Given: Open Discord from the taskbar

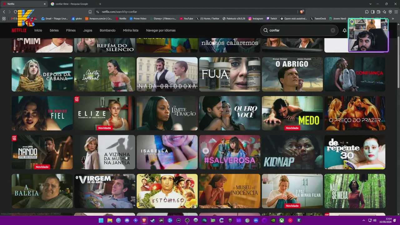Looking at the screenshot, I should tap(127, 220).
